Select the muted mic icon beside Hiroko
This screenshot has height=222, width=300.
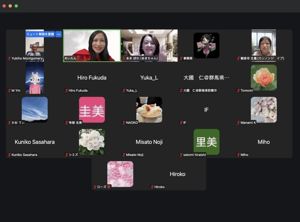point(152,187)
